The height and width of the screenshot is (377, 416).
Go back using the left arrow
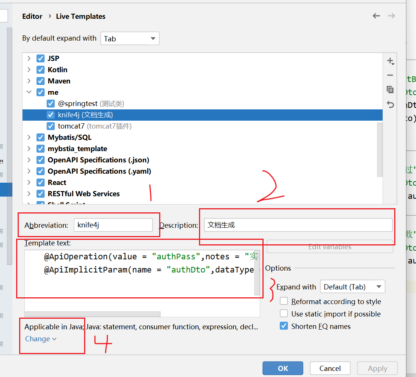coord(376,16)
